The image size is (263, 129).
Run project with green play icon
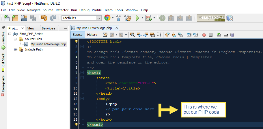click(x=137, y=18)
